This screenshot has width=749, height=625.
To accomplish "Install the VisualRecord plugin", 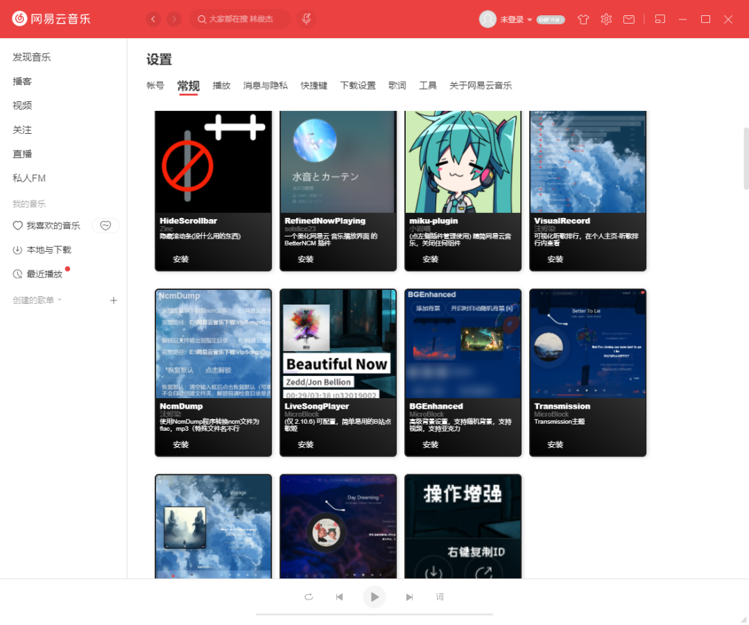I will click(x=555, y=259).
